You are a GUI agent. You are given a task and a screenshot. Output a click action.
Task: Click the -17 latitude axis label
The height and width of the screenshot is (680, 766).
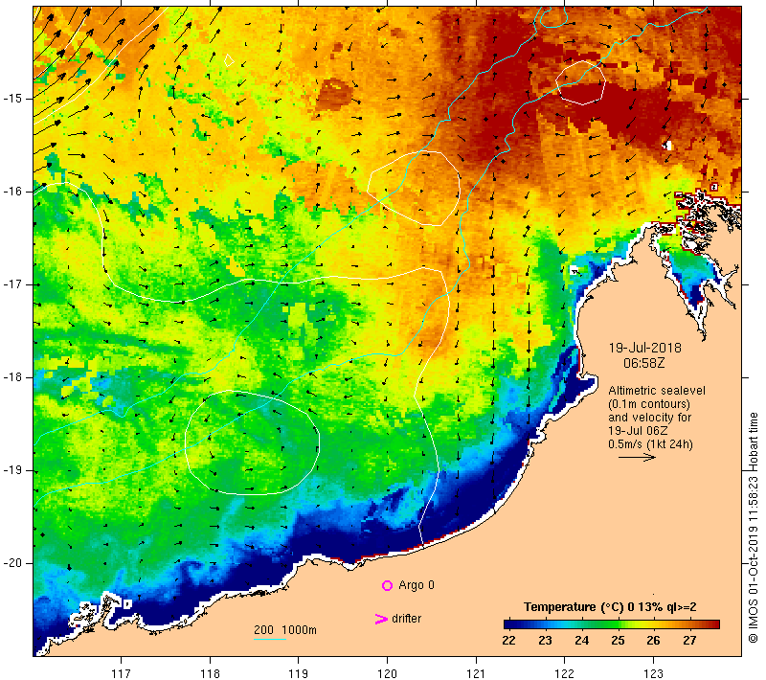point(12,284)
